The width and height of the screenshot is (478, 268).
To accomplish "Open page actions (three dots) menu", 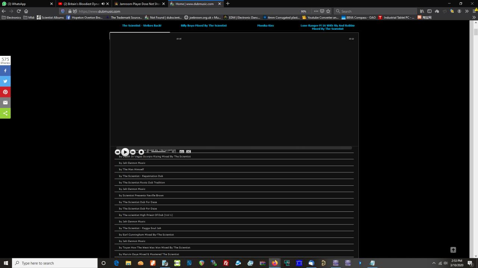I will [316, 11].
